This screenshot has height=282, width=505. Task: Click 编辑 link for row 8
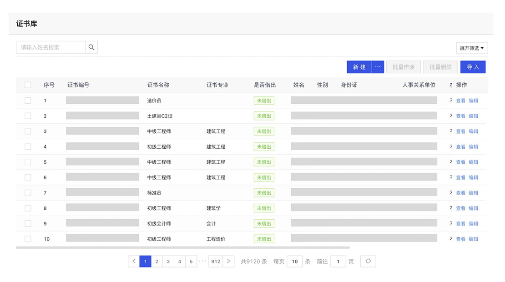474,208
